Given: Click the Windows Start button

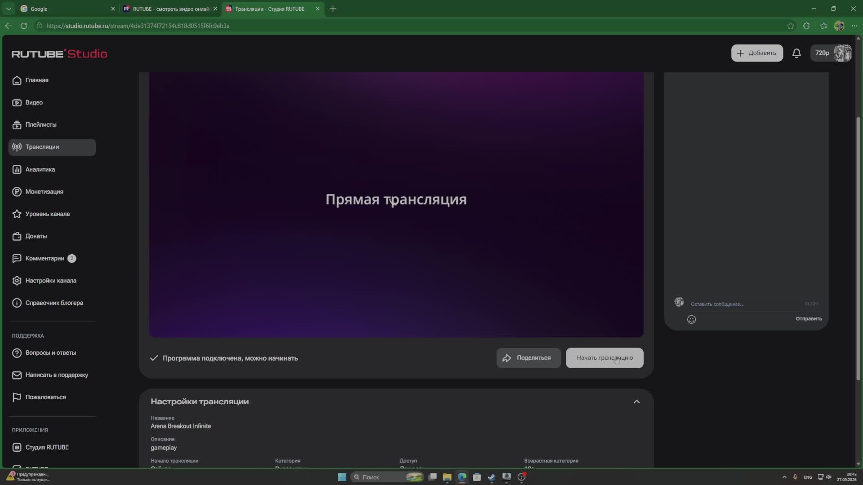Looking at the screenshot, I should (x=342, y=477).
